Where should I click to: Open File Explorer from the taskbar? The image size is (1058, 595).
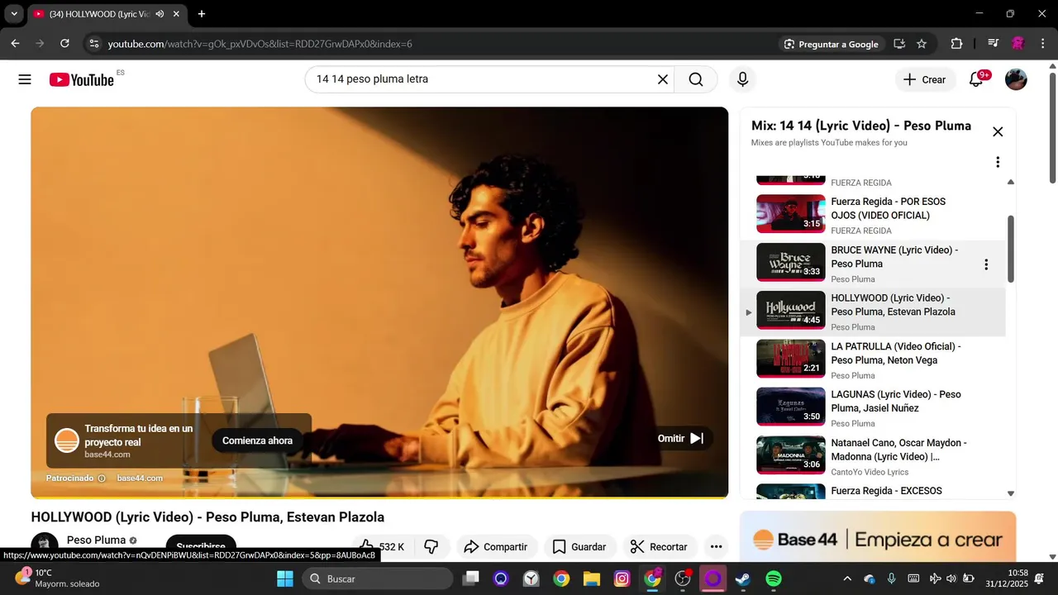pyautogui.click(x=592, y=578)
